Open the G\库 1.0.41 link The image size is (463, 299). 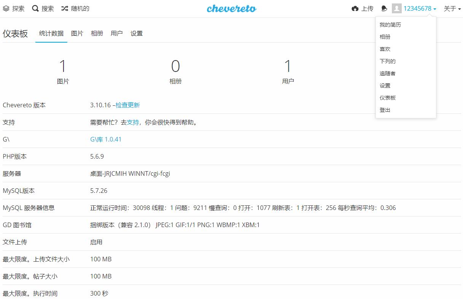tap(106, 139)
